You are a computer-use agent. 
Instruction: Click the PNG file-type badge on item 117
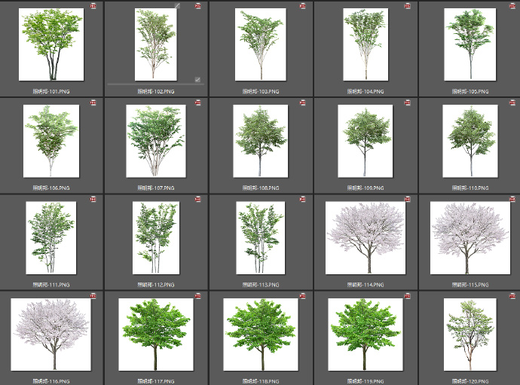click(198, 296)
